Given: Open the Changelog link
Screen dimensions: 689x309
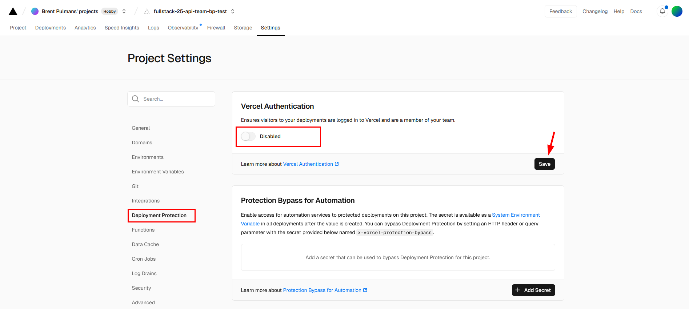Looking at the screenshot, I should click(x=595, y=11).
